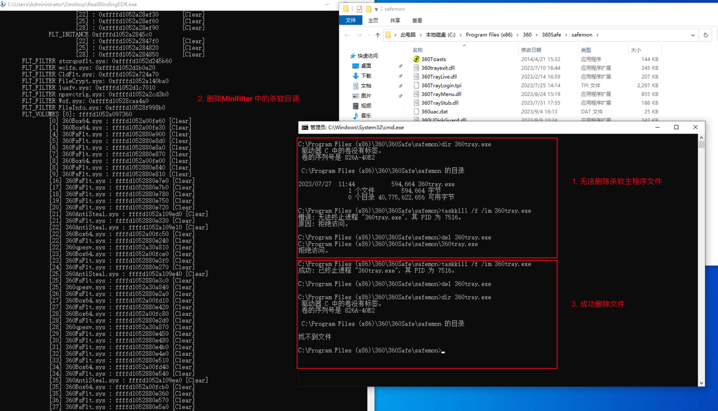Screen dimensions: 718x411
Task: Sort files by 修改日期 column header
Action: (x=531, y=50)
